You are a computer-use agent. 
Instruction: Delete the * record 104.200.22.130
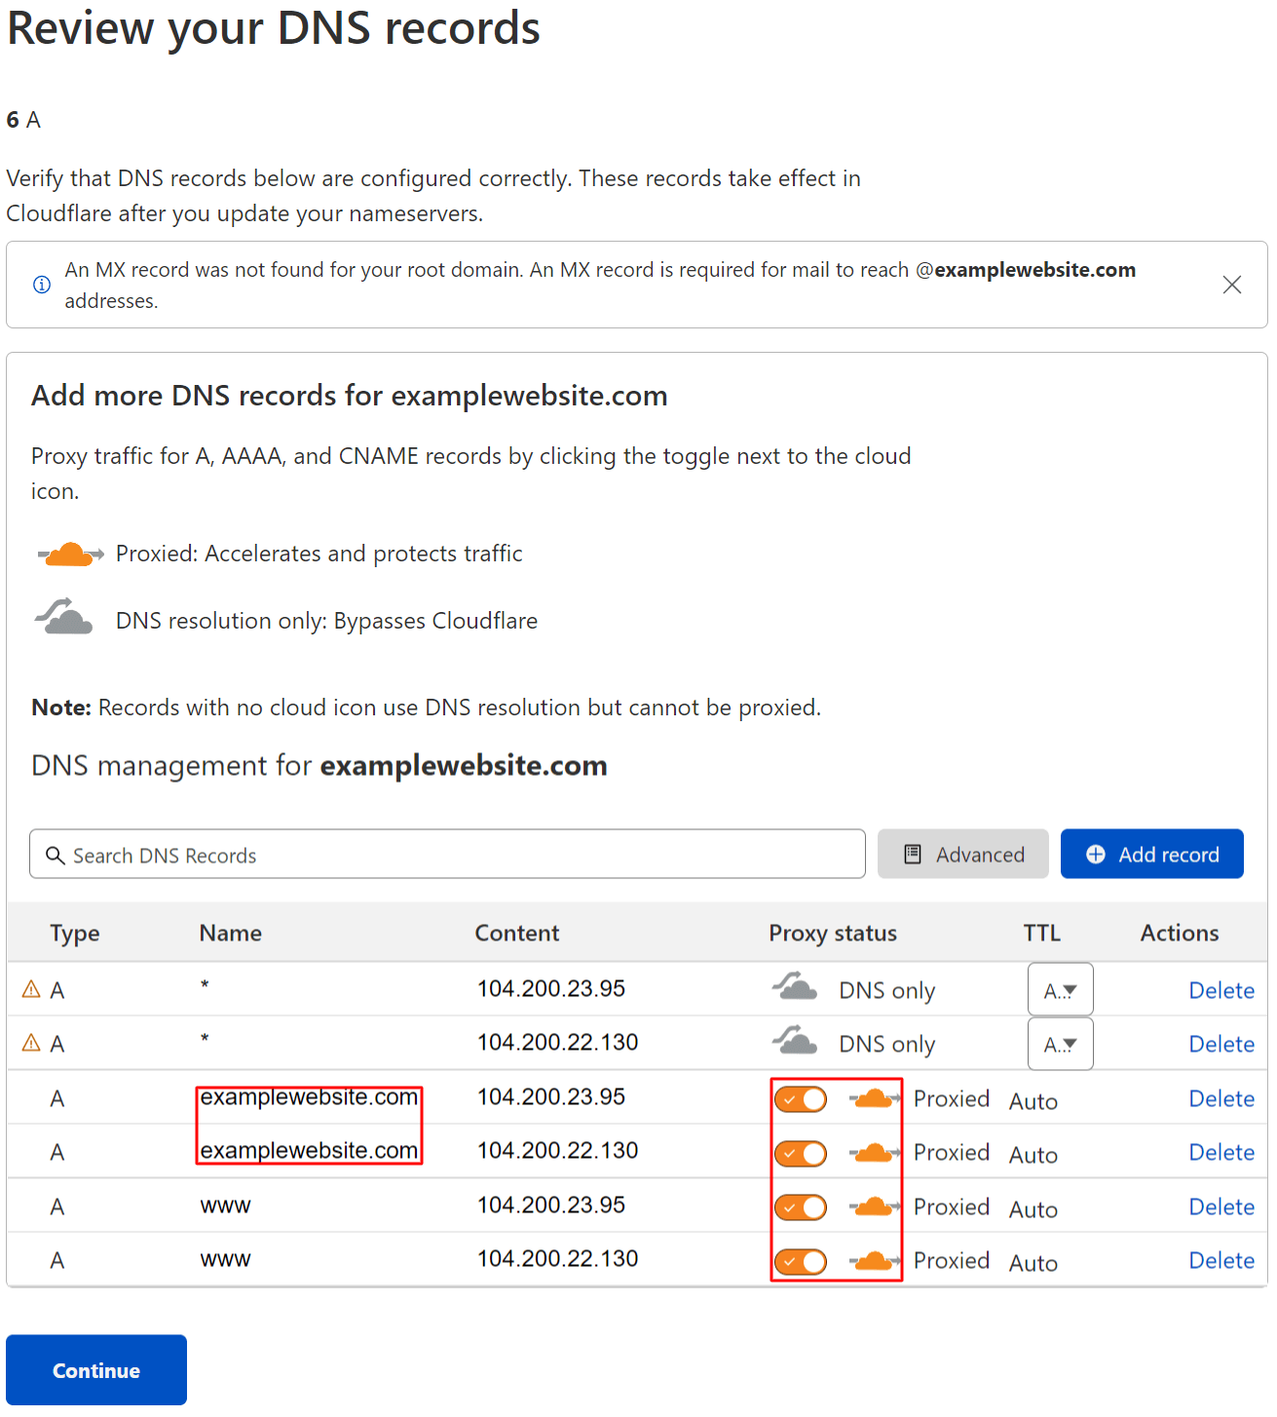pos(1221,1044)
